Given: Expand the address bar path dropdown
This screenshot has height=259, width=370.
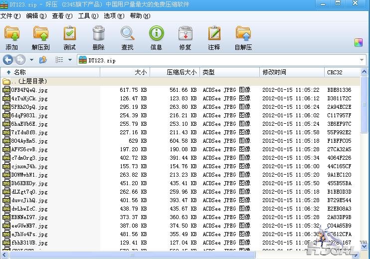Looking at the screenshot, I should 362,60.
